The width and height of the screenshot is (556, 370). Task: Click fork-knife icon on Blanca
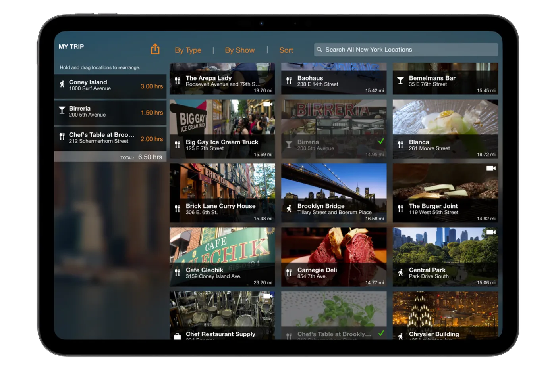point(400,145)
